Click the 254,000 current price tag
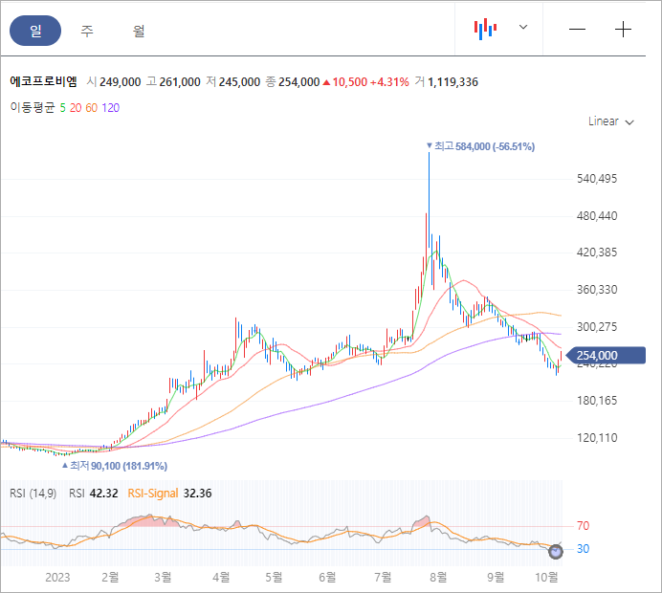Viewport: 662px width, 593px height. [605, 356]
